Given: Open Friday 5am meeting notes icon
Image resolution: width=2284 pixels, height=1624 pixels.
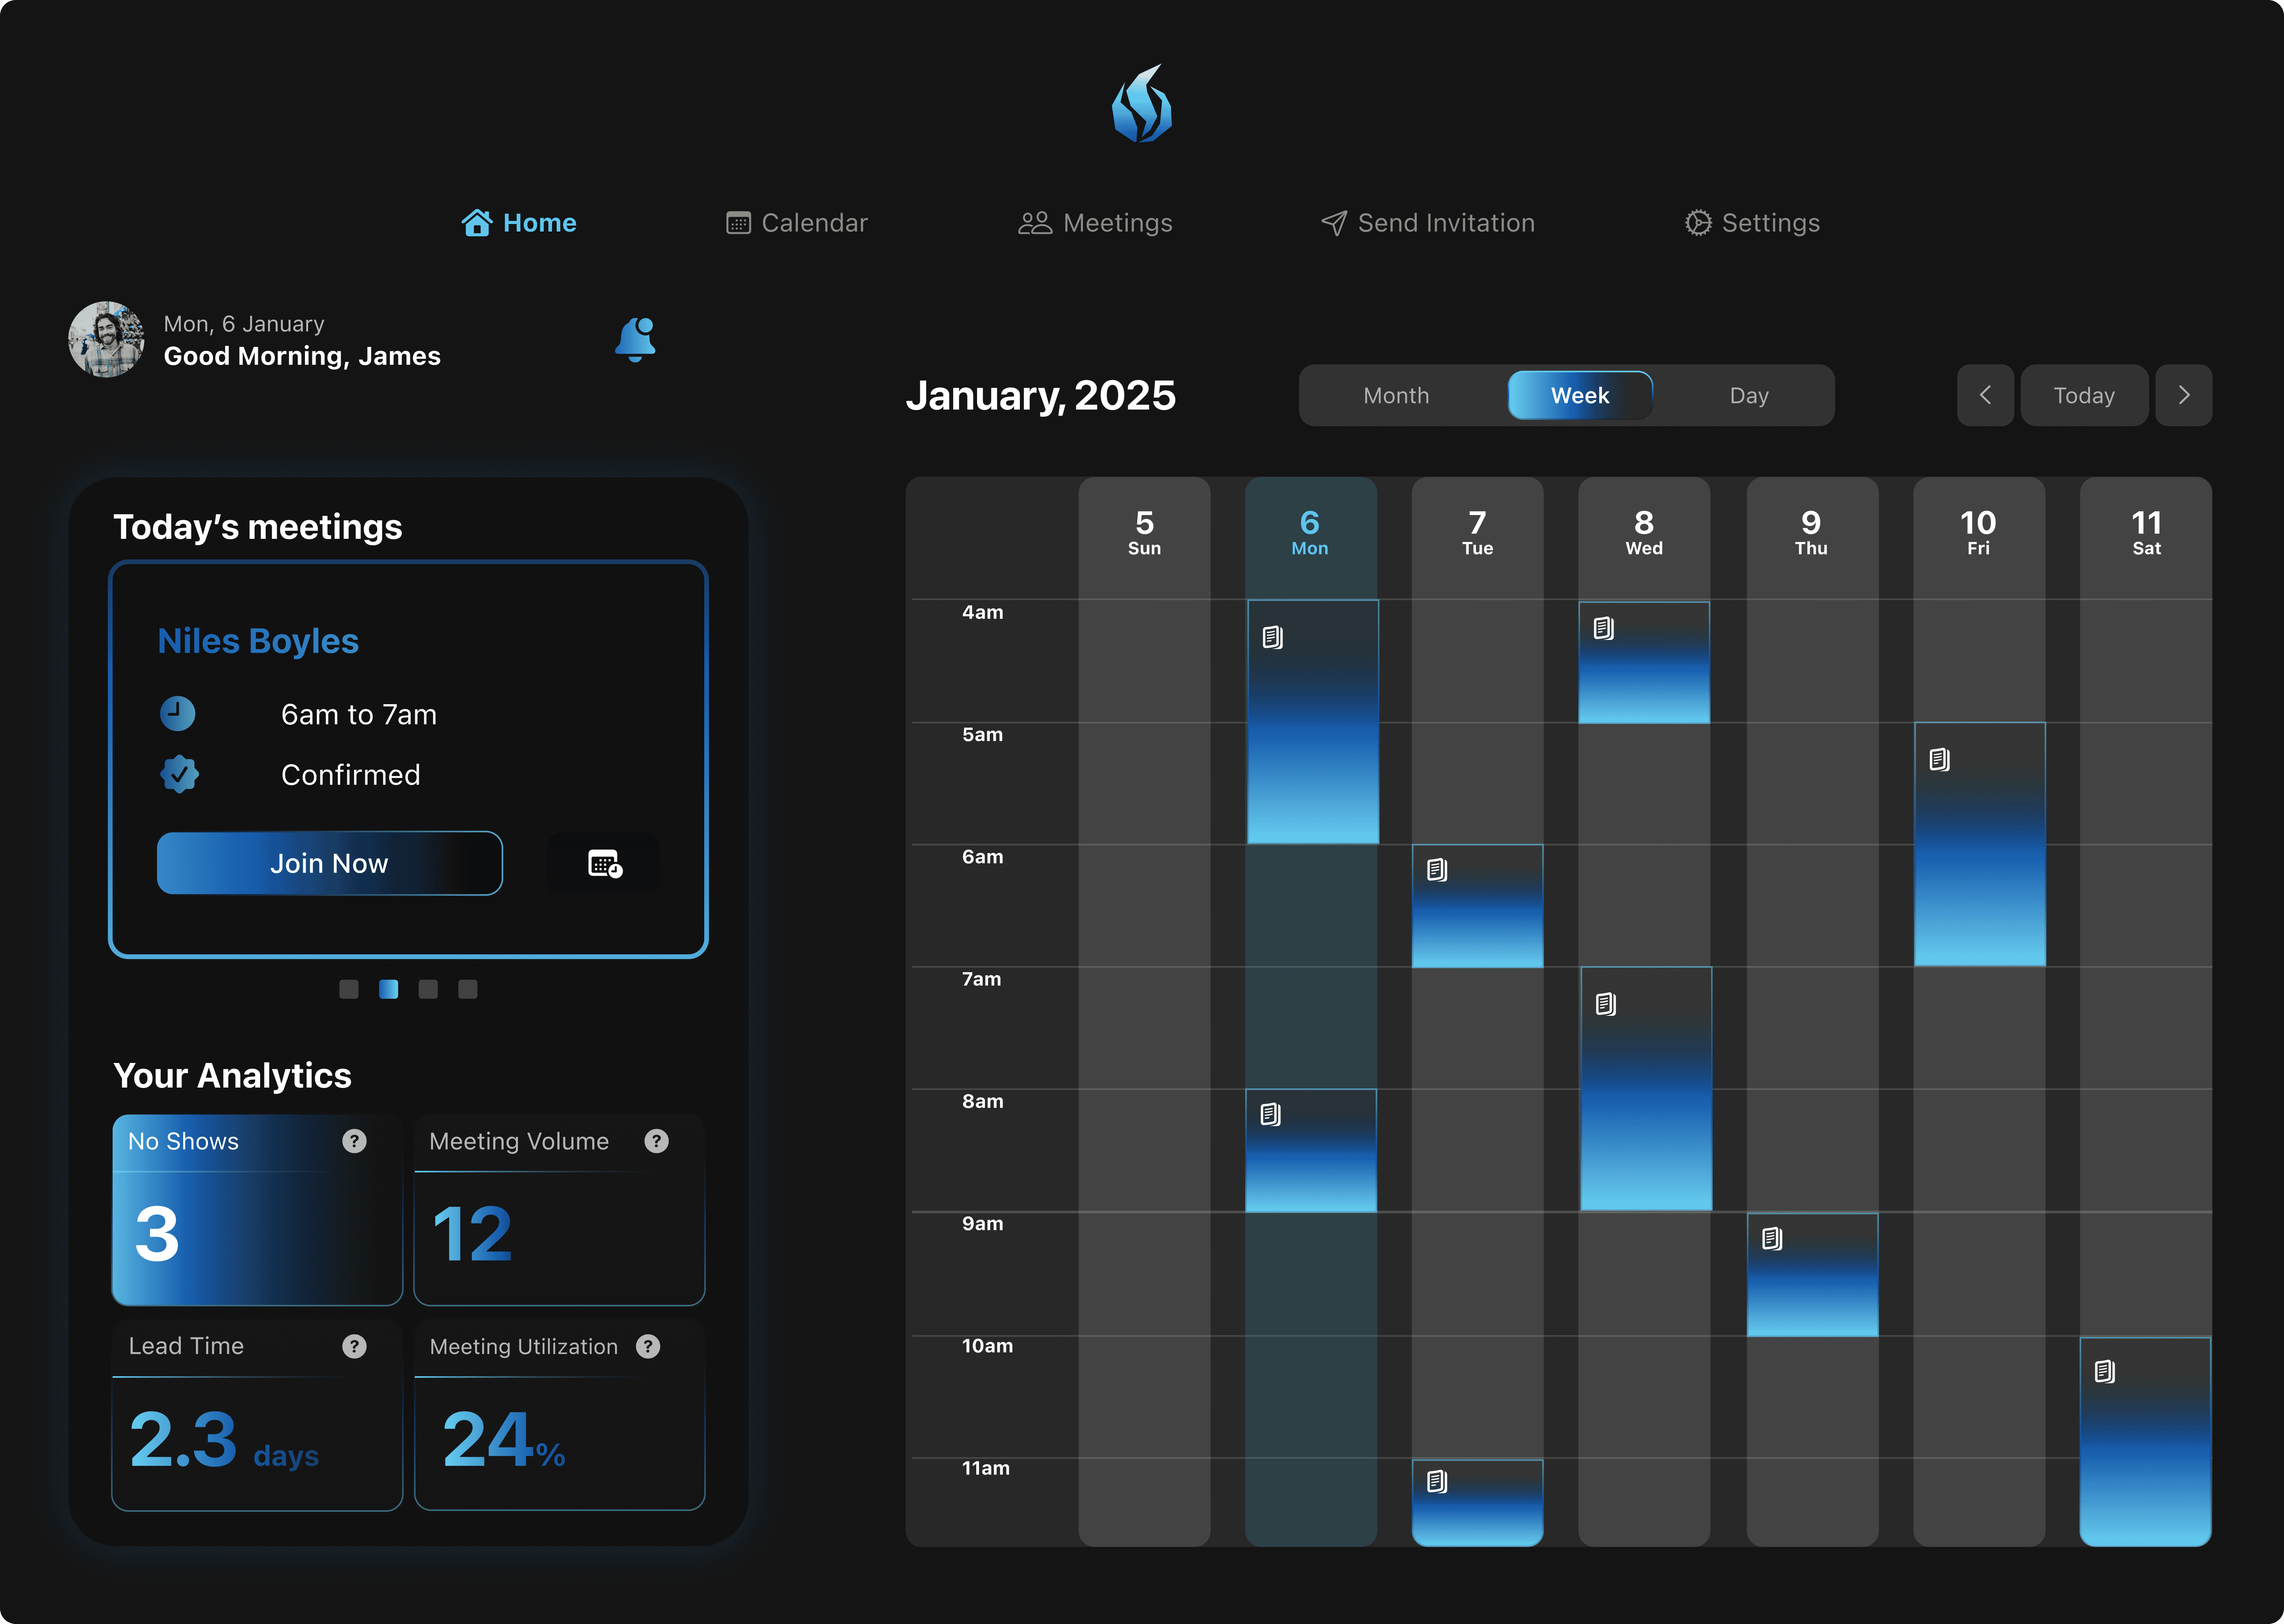Looking at the screenshot, I should pos(1939,760).
